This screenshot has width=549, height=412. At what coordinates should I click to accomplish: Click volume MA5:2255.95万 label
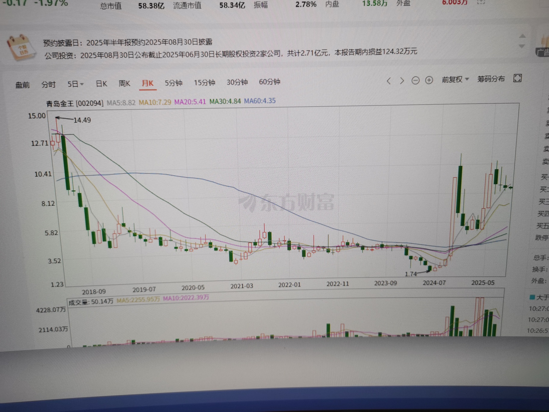click(138, 300)
